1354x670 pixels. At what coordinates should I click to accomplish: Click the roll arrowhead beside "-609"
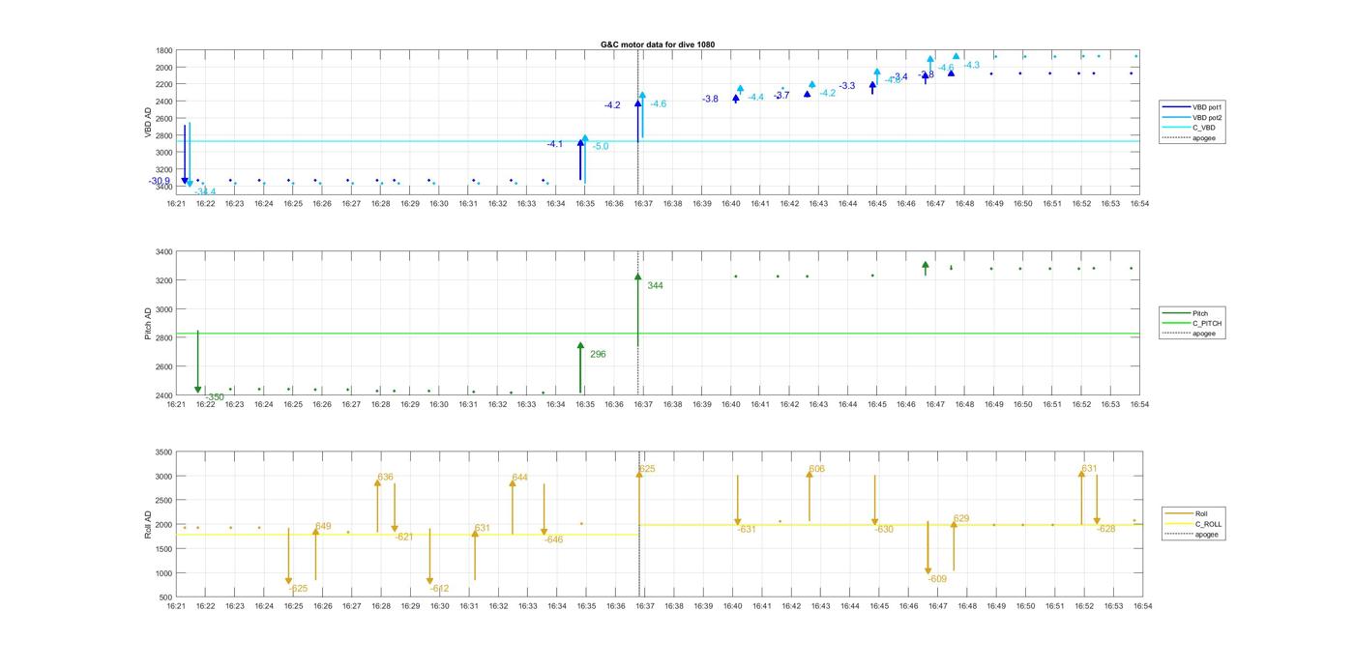[928, 571]
